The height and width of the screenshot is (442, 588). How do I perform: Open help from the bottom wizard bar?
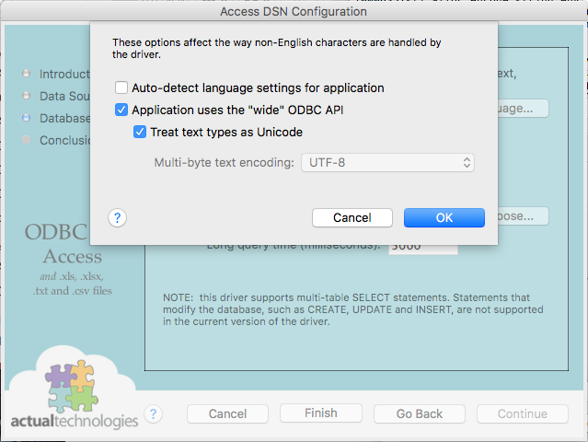tap(154, 414)
